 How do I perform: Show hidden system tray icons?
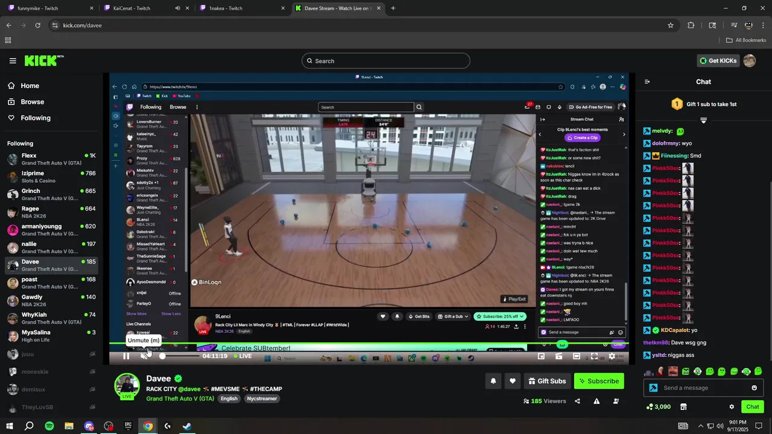pyautogui.click(x=700, y=426)
